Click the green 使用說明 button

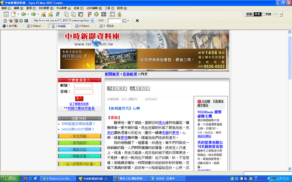click(79, 143)
